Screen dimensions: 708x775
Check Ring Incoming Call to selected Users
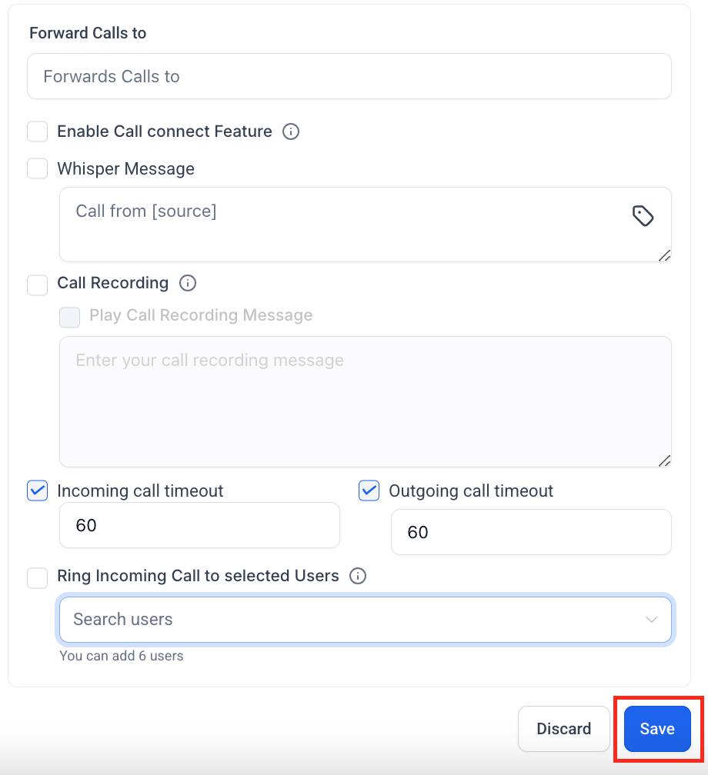(x=38, y=577)
